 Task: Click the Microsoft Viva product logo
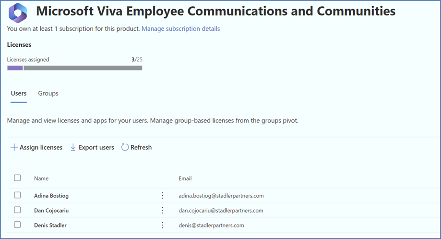18,13
